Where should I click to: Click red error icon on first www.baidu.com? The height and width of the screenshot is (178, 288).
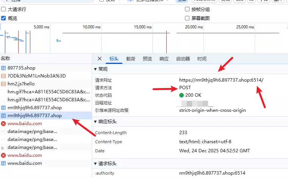(3, 124)
